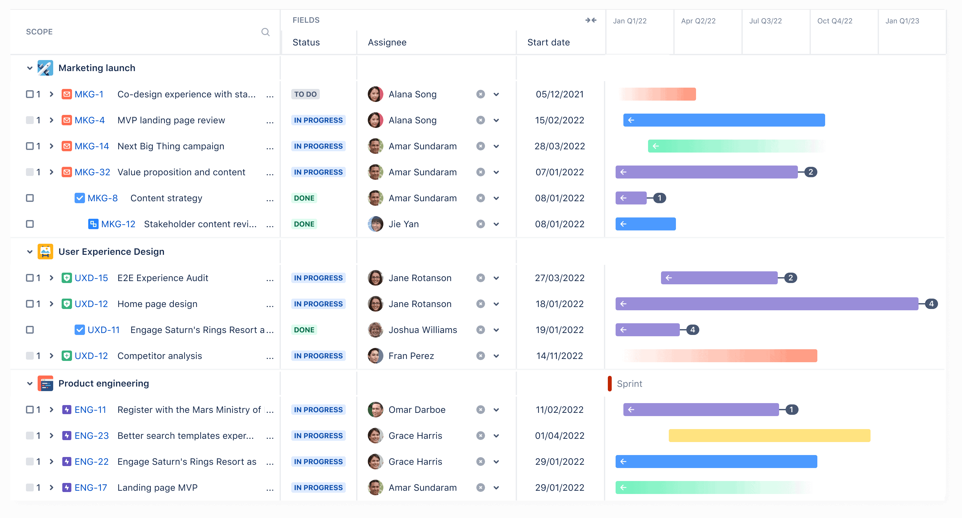Click the lightning task icon next to ENG-23

point(66,436)
